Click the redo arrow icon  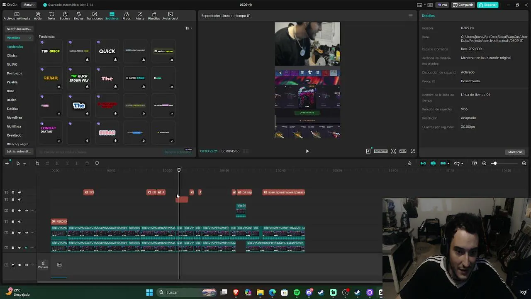(47, 163)
